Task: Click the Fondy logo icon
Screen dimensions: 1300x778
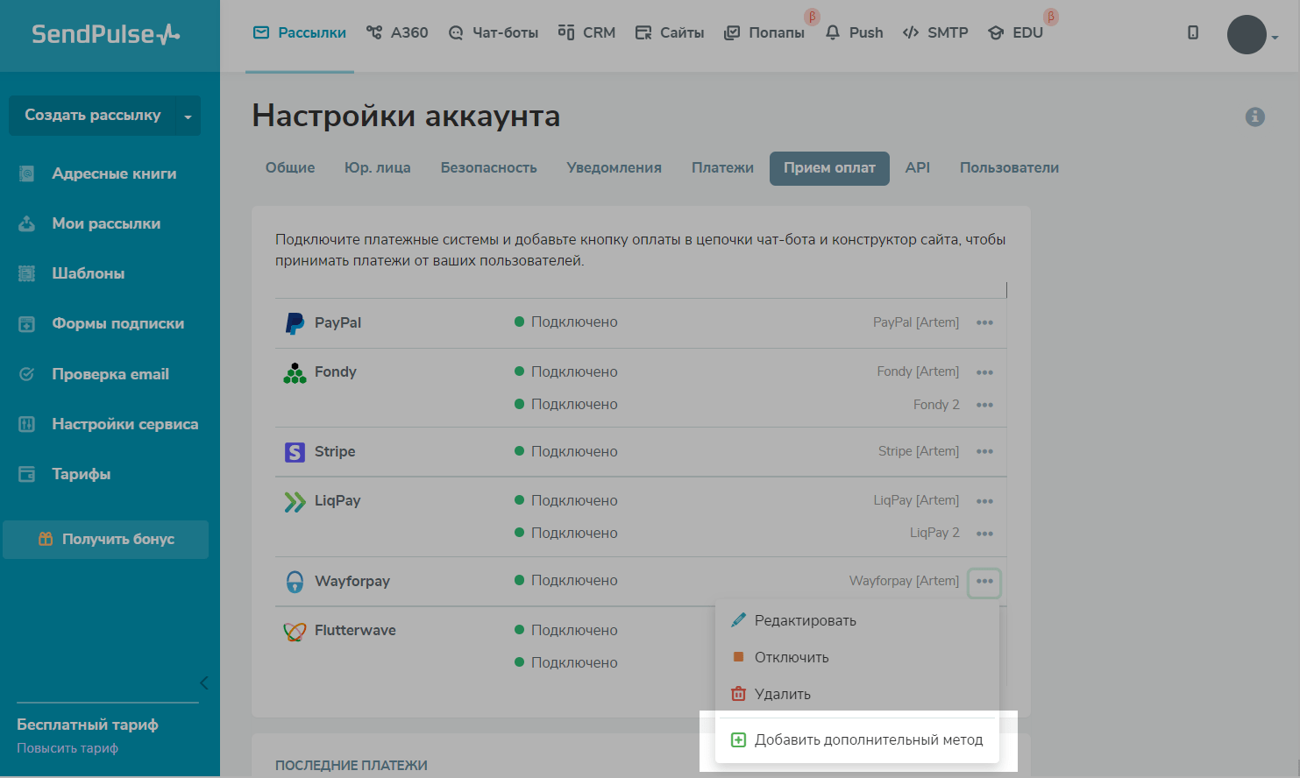Action: tap(295, 373)
